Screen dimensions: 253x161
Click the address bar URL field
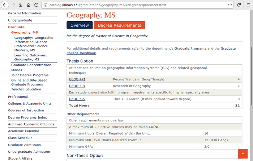click(x=137, y=5)
